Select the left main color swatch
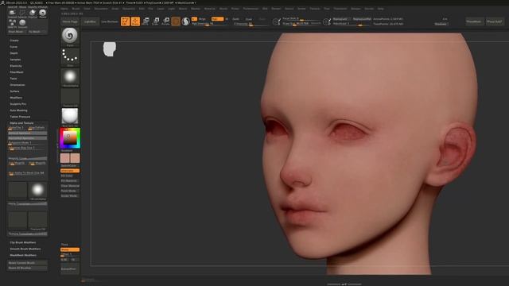The width and height of the screenshot is (509, 286). click(x=65, y=158)
